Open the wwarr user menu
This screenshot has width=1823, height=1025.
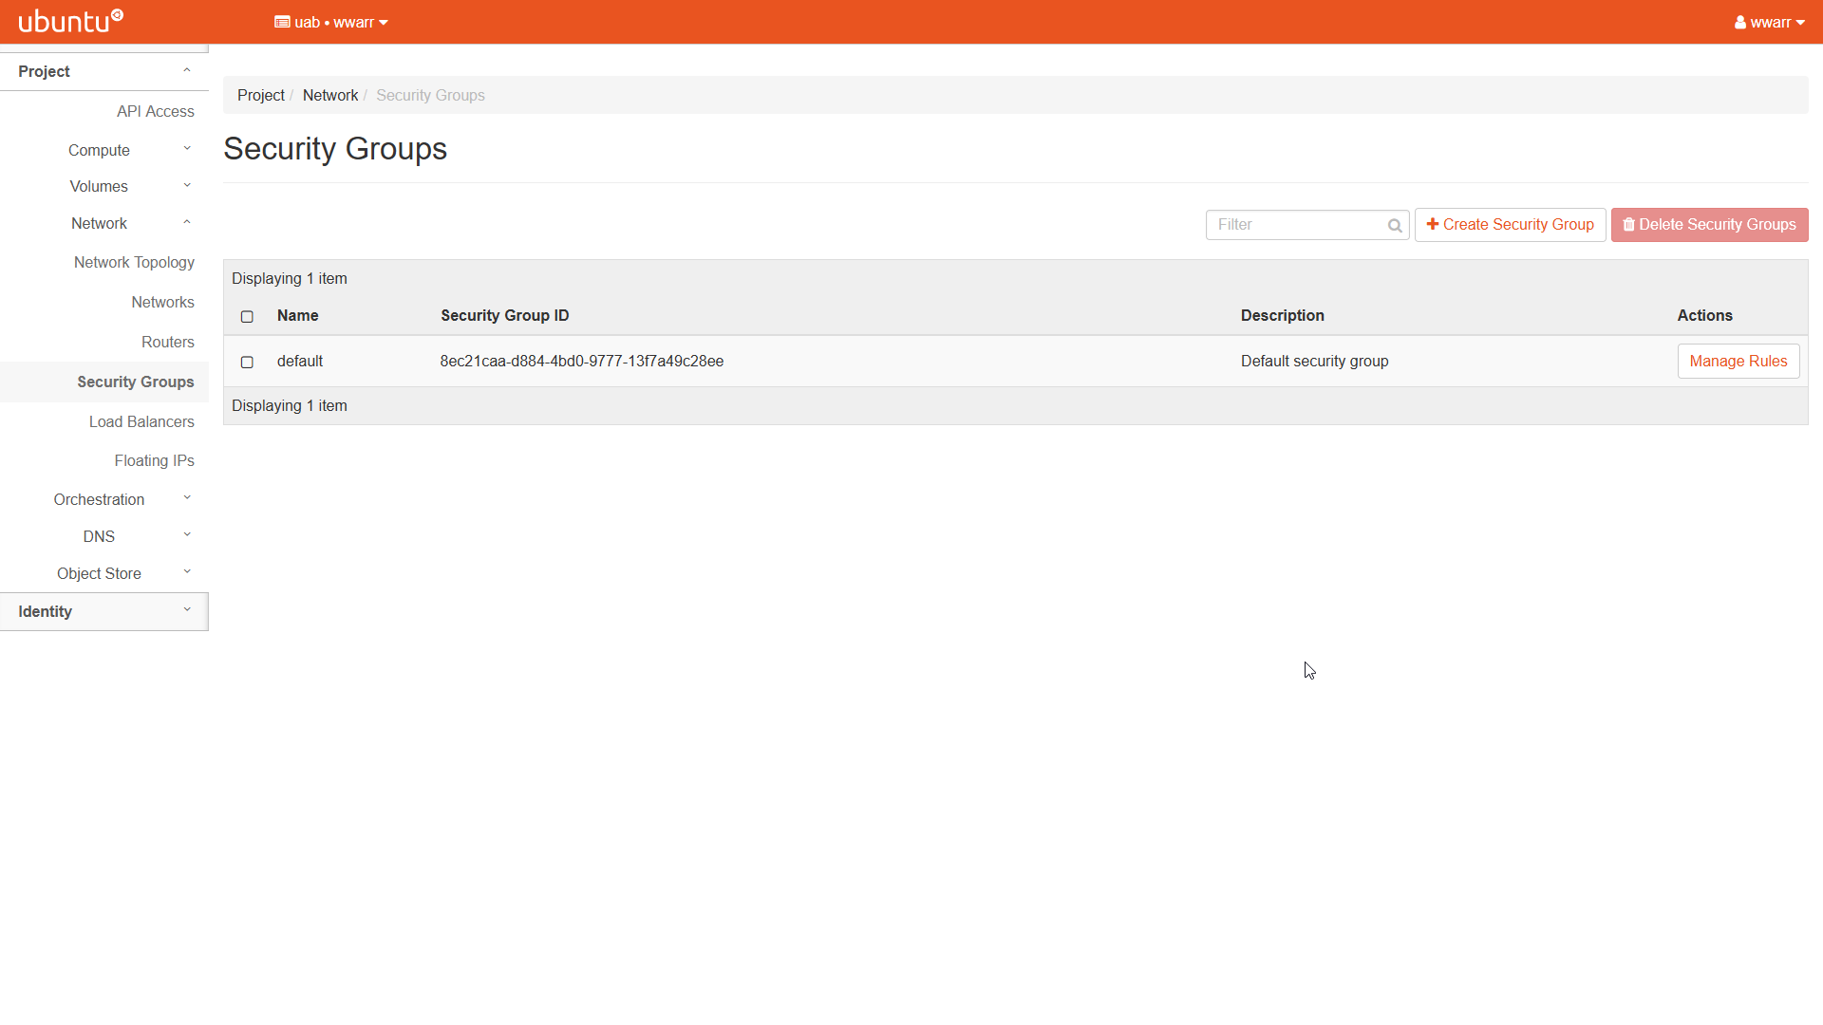[1769, 22]
